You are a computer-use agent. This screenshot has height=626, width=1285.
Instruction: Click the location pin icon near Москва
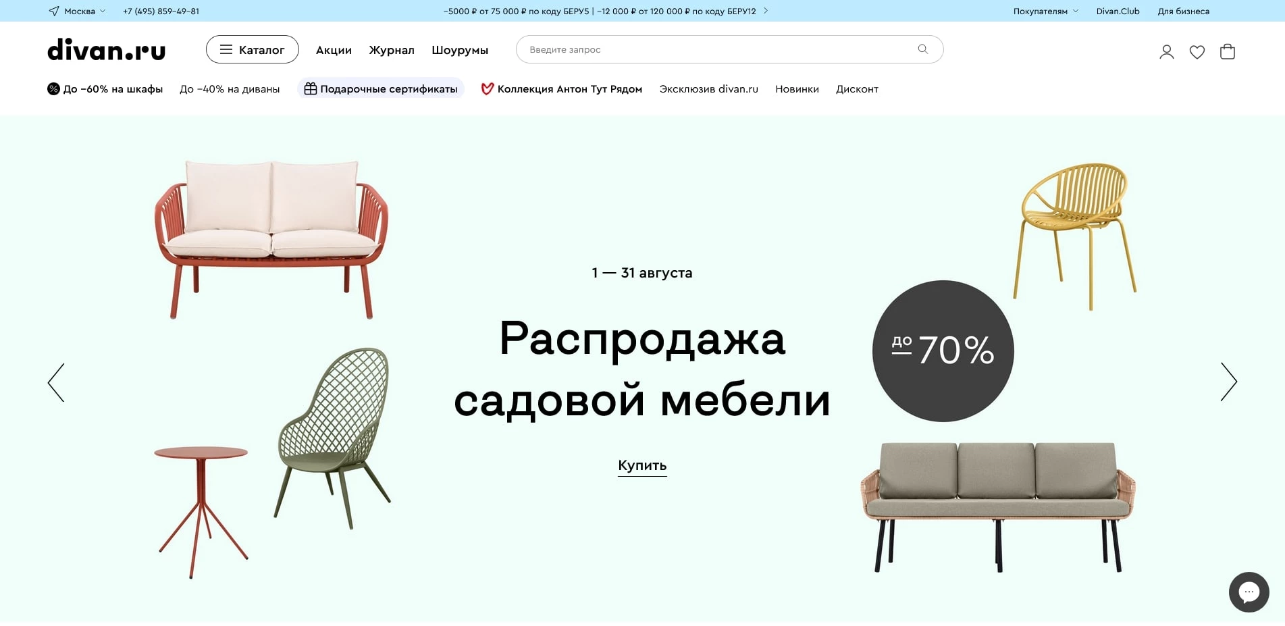[53, 11]
